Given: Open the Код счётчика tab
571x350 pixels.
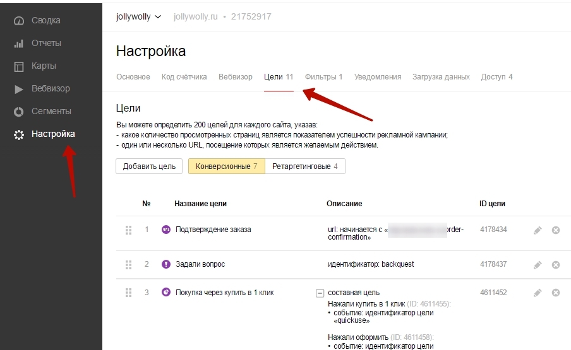Looking at the screenshot, I should pos(184,77).
